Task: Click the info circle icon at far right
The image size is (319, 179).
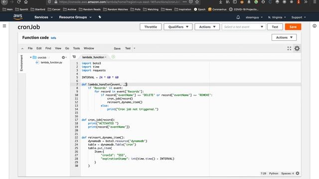Action: 315,26
